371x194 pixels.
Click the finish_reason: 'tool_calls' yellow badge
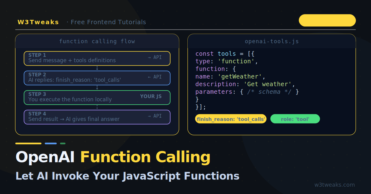click(231, 119)
